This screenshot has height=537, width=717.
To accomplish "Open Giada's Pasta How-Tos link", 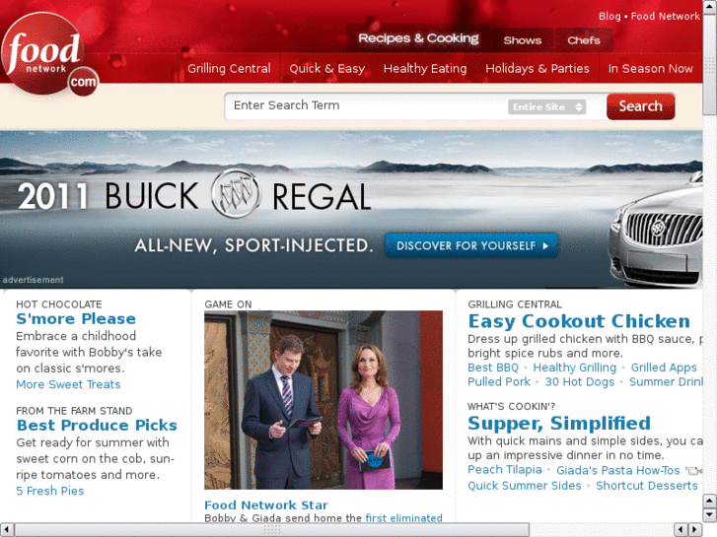I will point(618,470).
